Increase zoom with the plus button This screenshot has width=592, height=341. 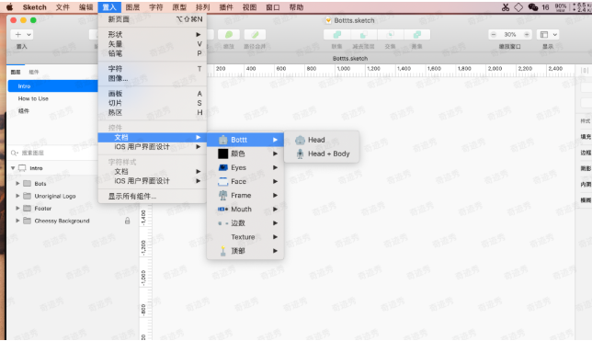[527, 35]
